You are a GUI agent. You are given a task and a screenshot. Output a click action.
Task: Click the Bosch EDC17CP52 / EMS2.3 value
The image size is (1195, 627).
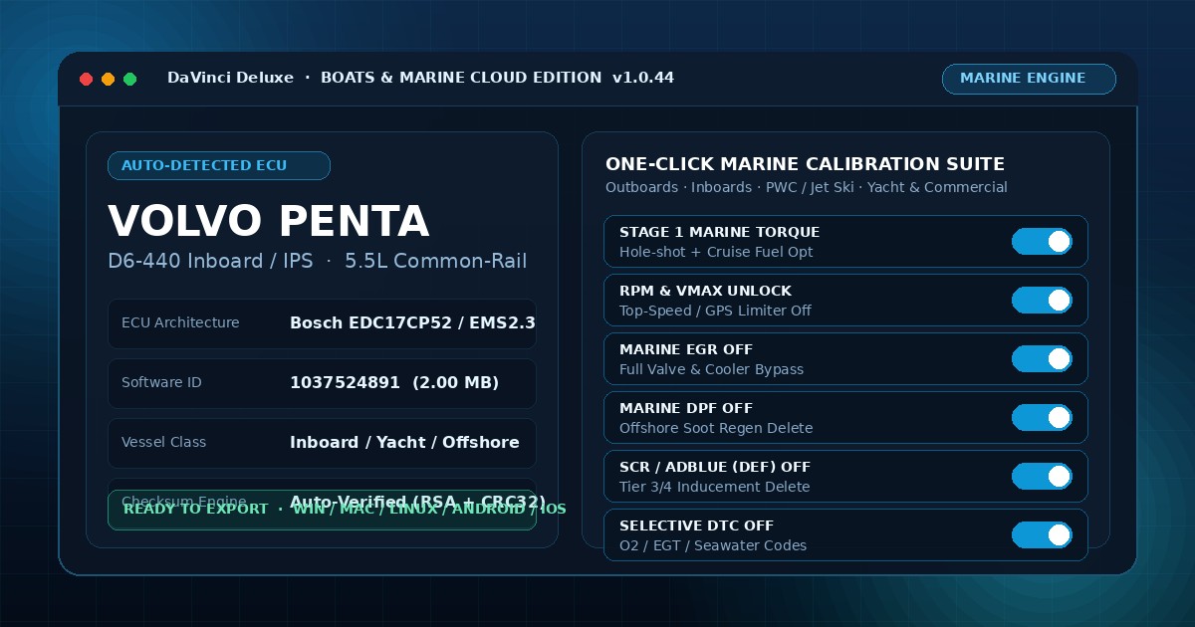click(412, 323)
